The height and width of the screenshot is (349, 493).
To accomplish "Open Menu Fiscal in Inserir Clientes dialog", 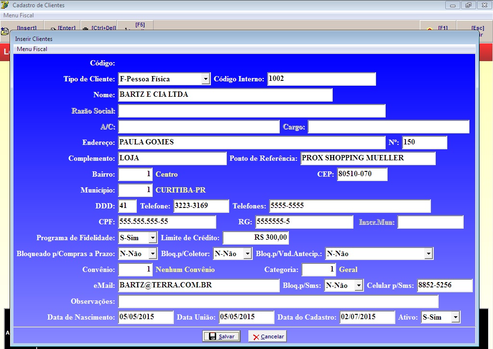I will pos(32,49).
